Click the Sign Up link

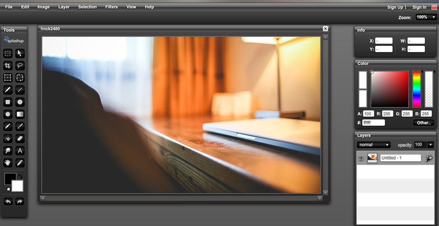[395, 7]
